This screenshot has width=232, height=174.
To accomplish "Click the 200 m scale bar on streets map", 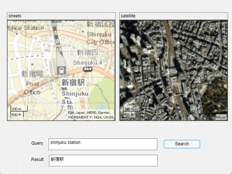I will 19,109.
